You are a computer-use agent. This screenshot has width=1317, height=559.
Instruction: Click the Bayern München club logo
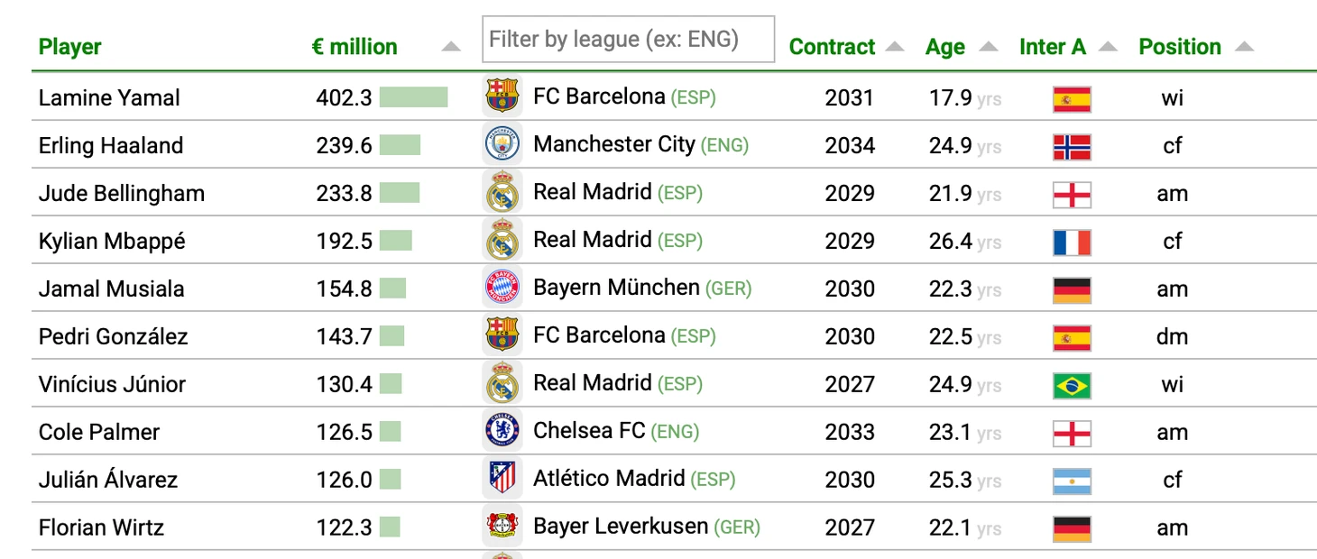click(502, 289)
